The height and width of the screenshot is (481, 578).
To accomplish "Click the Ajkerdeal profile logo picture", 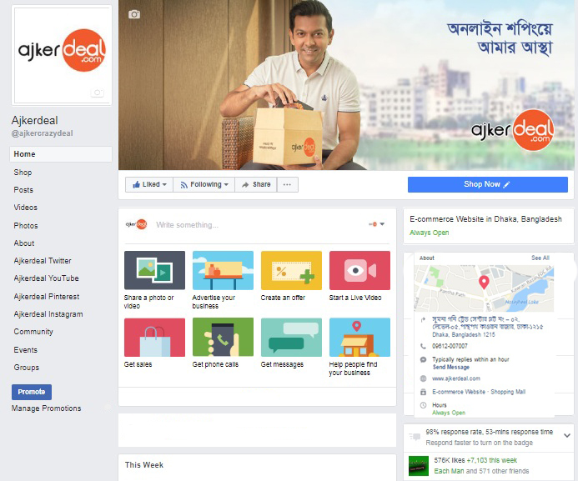I will (x=62, y=55).
